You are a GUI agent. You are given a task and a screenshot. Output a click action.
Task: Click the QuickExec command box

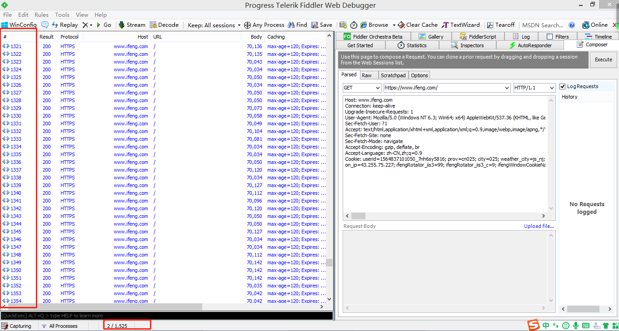[166, 316]
